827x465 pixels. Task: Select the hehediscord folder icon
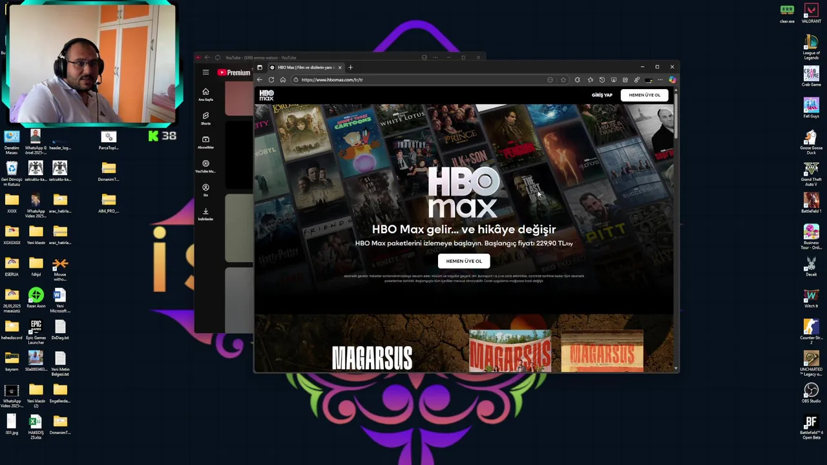coord(12,329)
